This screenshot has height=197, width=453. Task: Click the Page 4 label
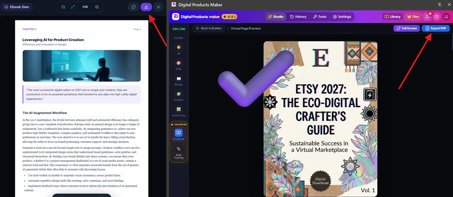(137, 29)
